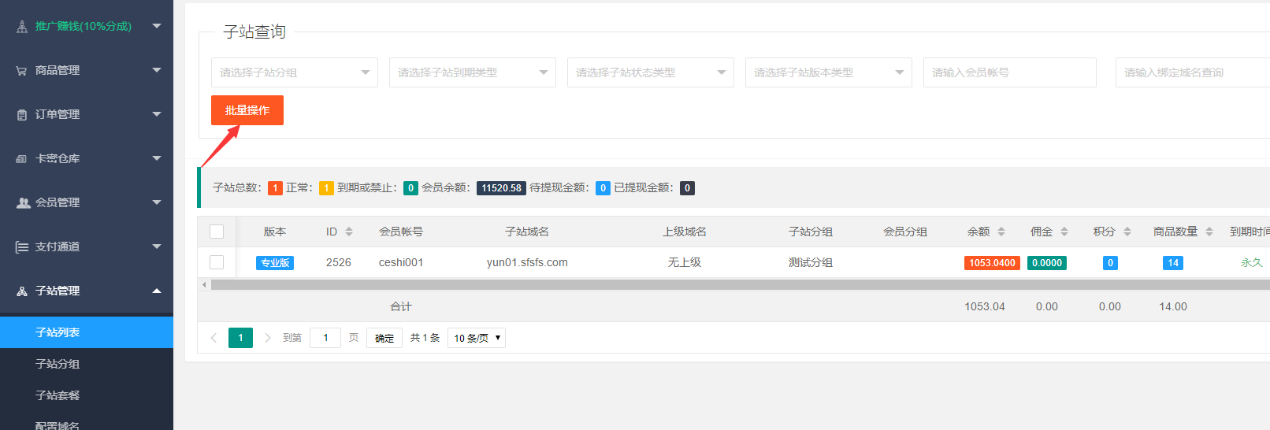Click the ID cell 2526

[339, 262]
